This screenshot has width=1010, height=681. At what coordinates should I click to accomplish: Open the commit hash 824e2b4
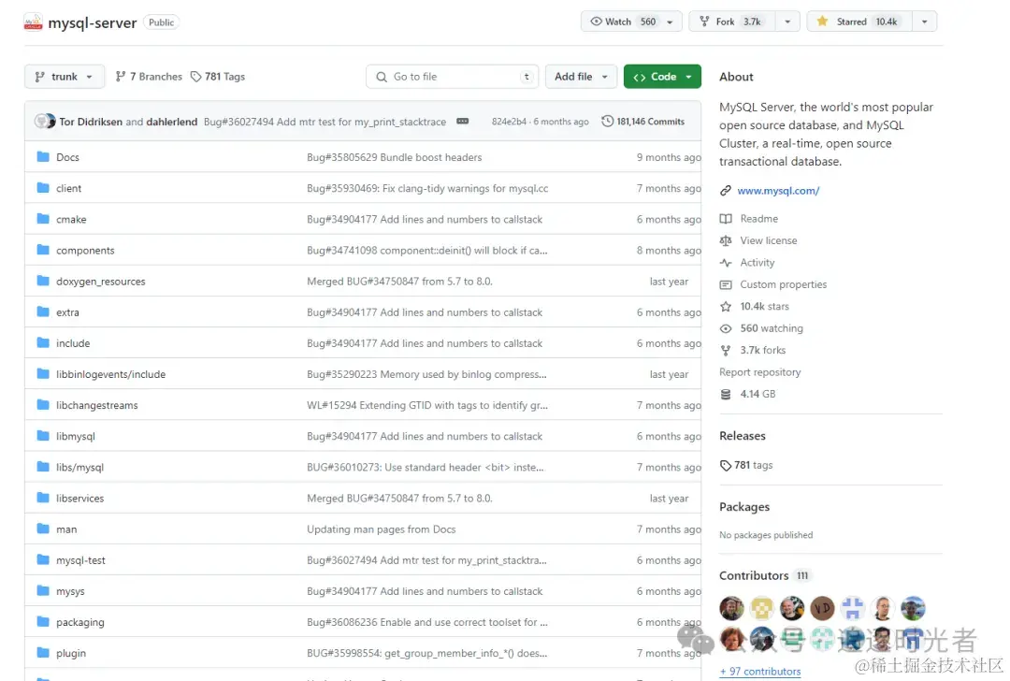(x=509, y=122)
